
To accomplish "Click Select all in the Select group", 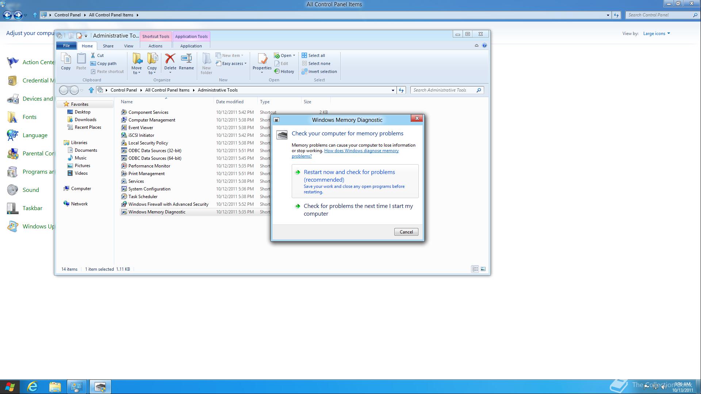I will (x=313, y=55).
